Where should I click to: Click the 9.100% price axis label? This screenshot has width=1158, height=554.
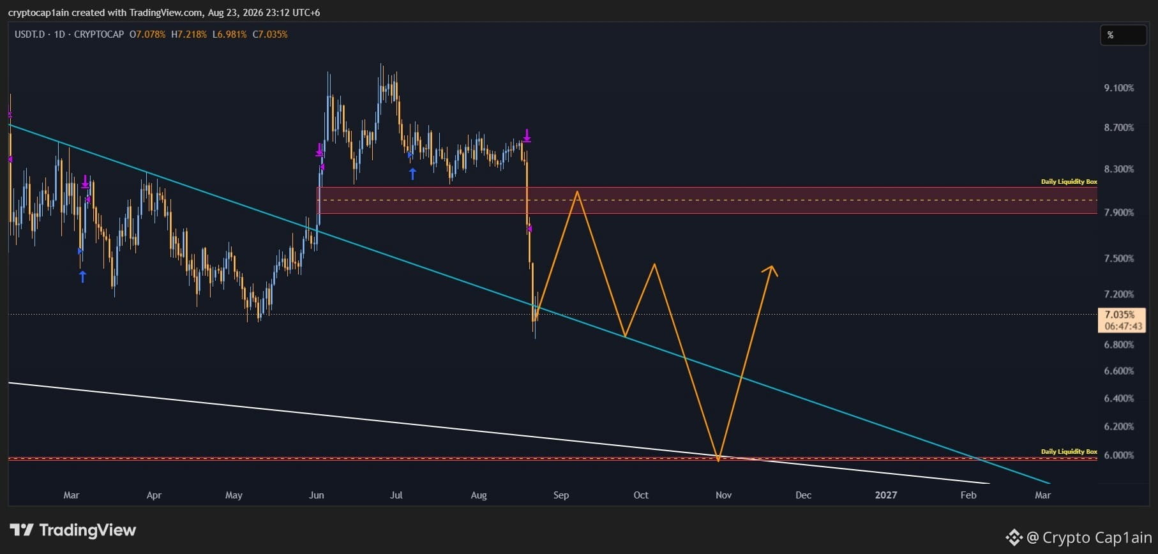click(1119, 88)
